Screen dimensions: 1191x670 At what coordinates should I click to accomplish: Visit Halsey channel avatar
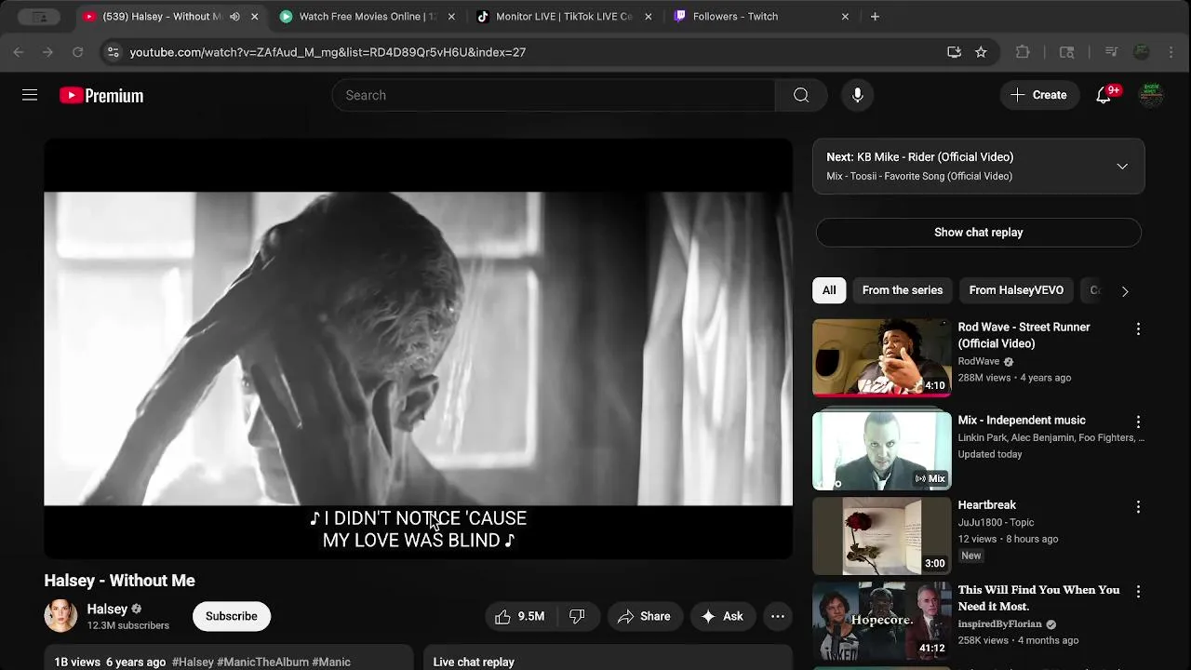click(x=60, y=616)
